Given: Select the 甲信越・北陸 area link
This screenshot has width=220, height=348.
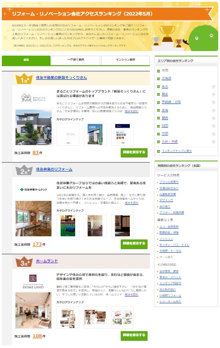Looking at the screenshot, I should point(171,102).
